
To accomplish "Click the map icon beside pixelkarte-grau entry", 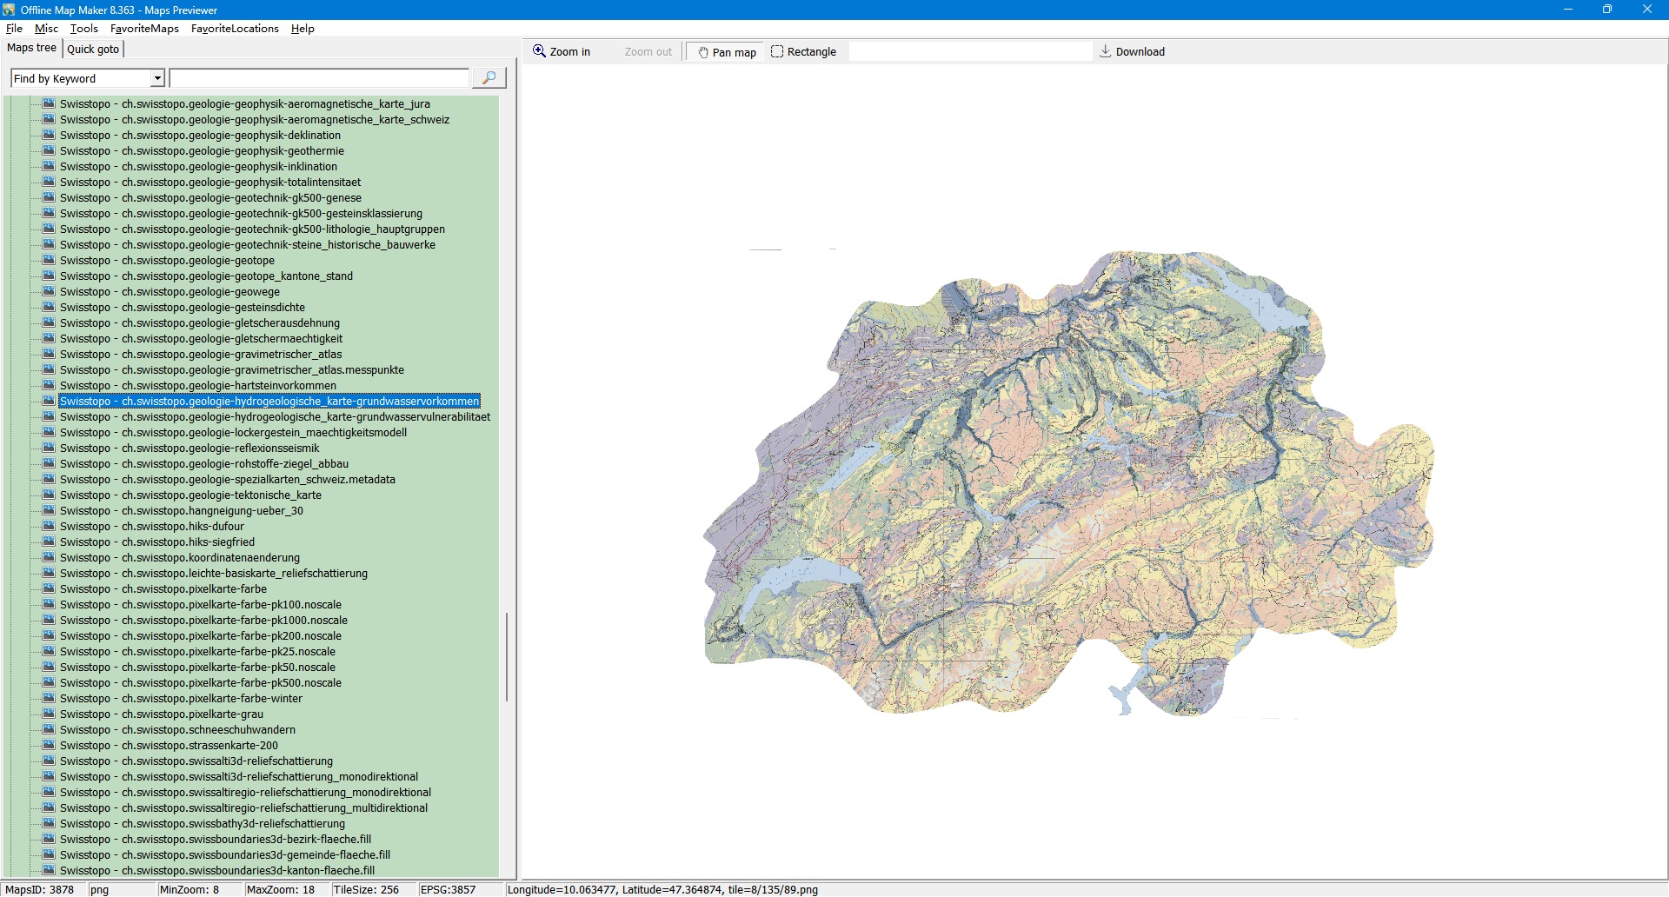I will pyautogui.click(x=49, y=714).
